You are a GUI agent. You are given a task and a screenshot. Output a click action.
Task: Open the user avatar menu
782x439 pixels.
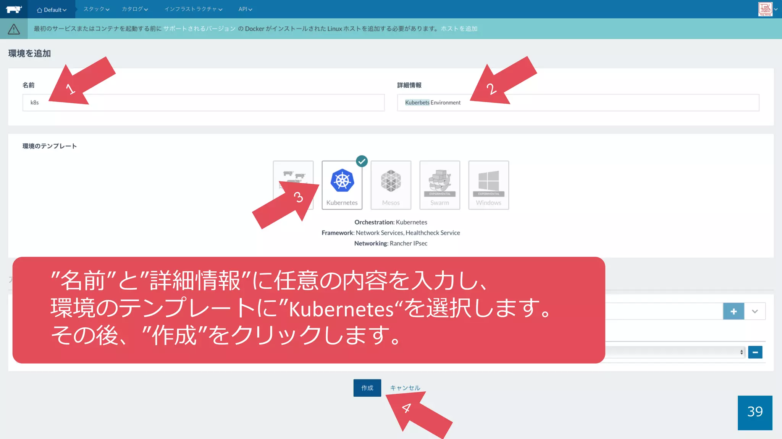click(x=767, y=9)
